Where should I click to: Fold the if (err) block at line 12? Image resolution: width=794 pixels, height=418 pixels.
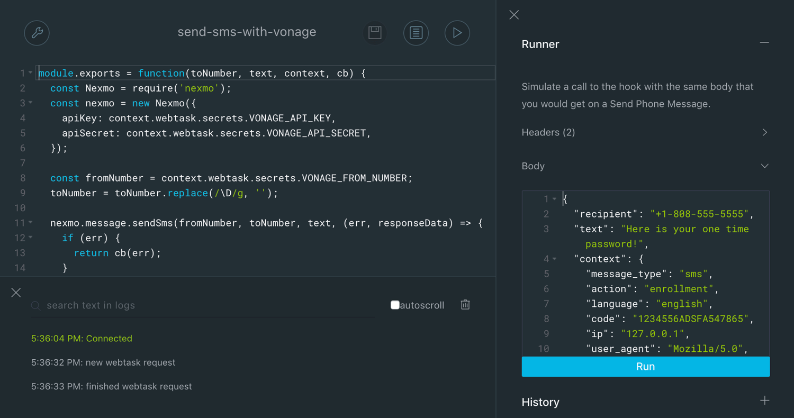click(x=31, y=237)
